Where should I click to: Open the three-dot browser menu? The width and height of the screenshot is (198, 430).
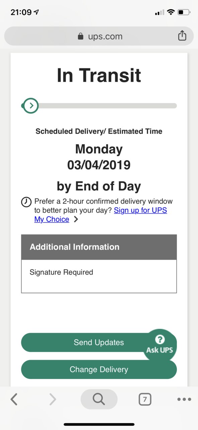(x=184, y=399)
